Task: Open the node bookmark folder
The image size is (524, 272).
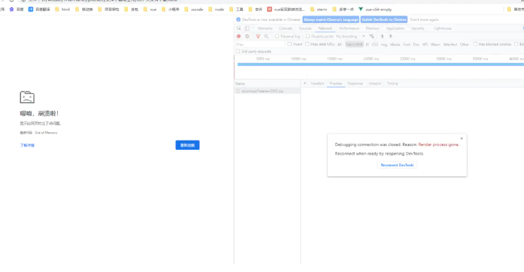Action: click(216, 9)
